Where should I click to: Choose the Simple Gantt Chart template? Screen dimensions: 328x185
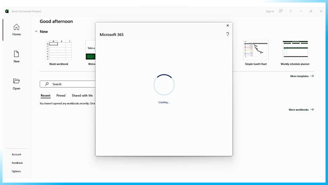256,50
